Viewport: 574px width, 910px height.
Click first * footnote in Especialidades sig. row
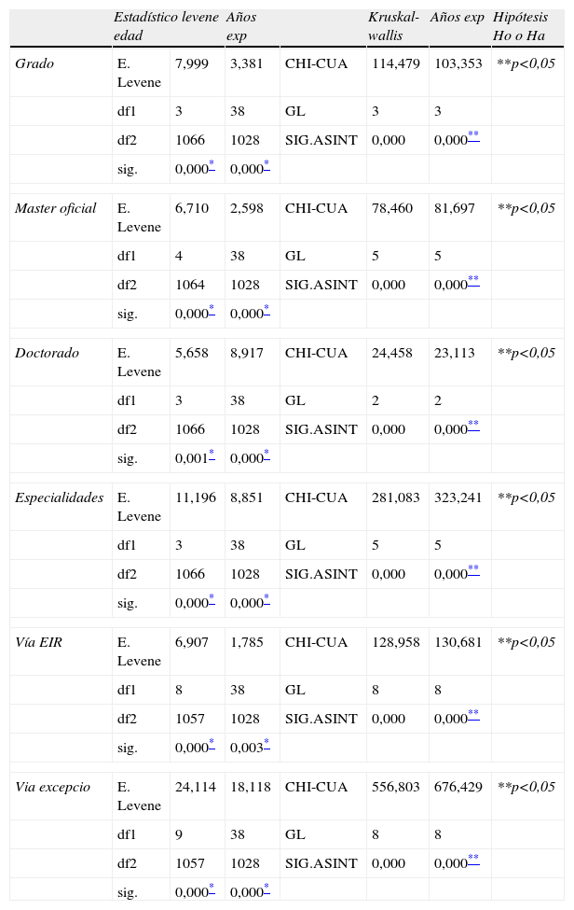[212, 599]
